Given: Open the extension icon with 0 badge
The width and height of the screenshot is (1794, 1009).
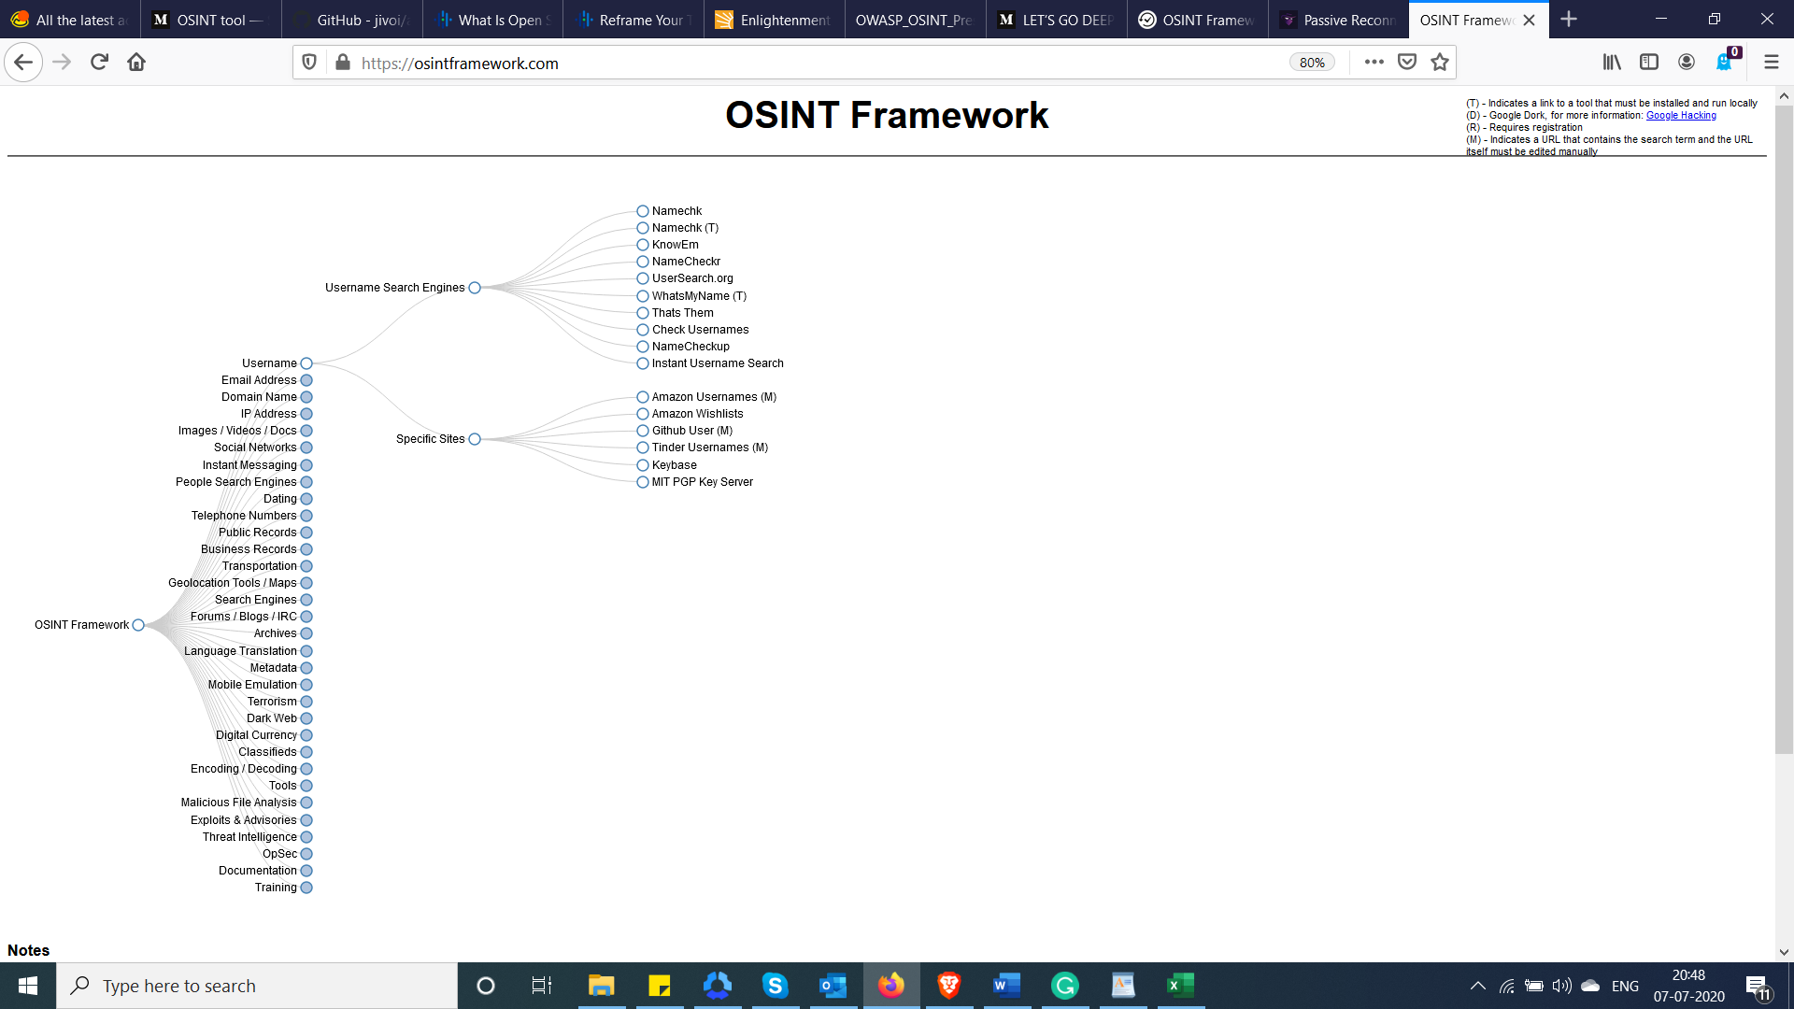Looking at the screenshot, I should pyautogui.click(x=1726, y=61).
